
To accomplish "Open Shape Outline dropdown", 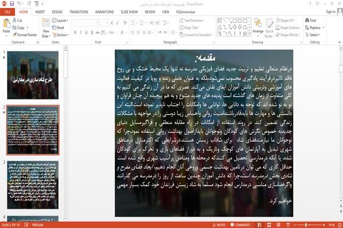I will coord(288,28).
